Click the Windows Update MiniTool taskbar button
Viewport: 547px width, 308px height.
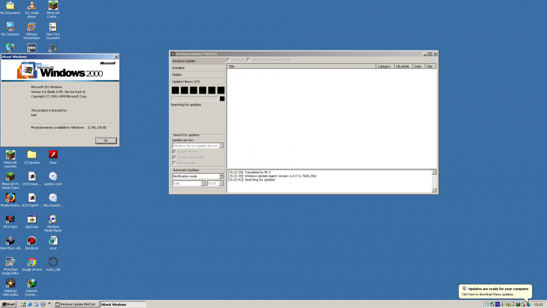point(77,304)
